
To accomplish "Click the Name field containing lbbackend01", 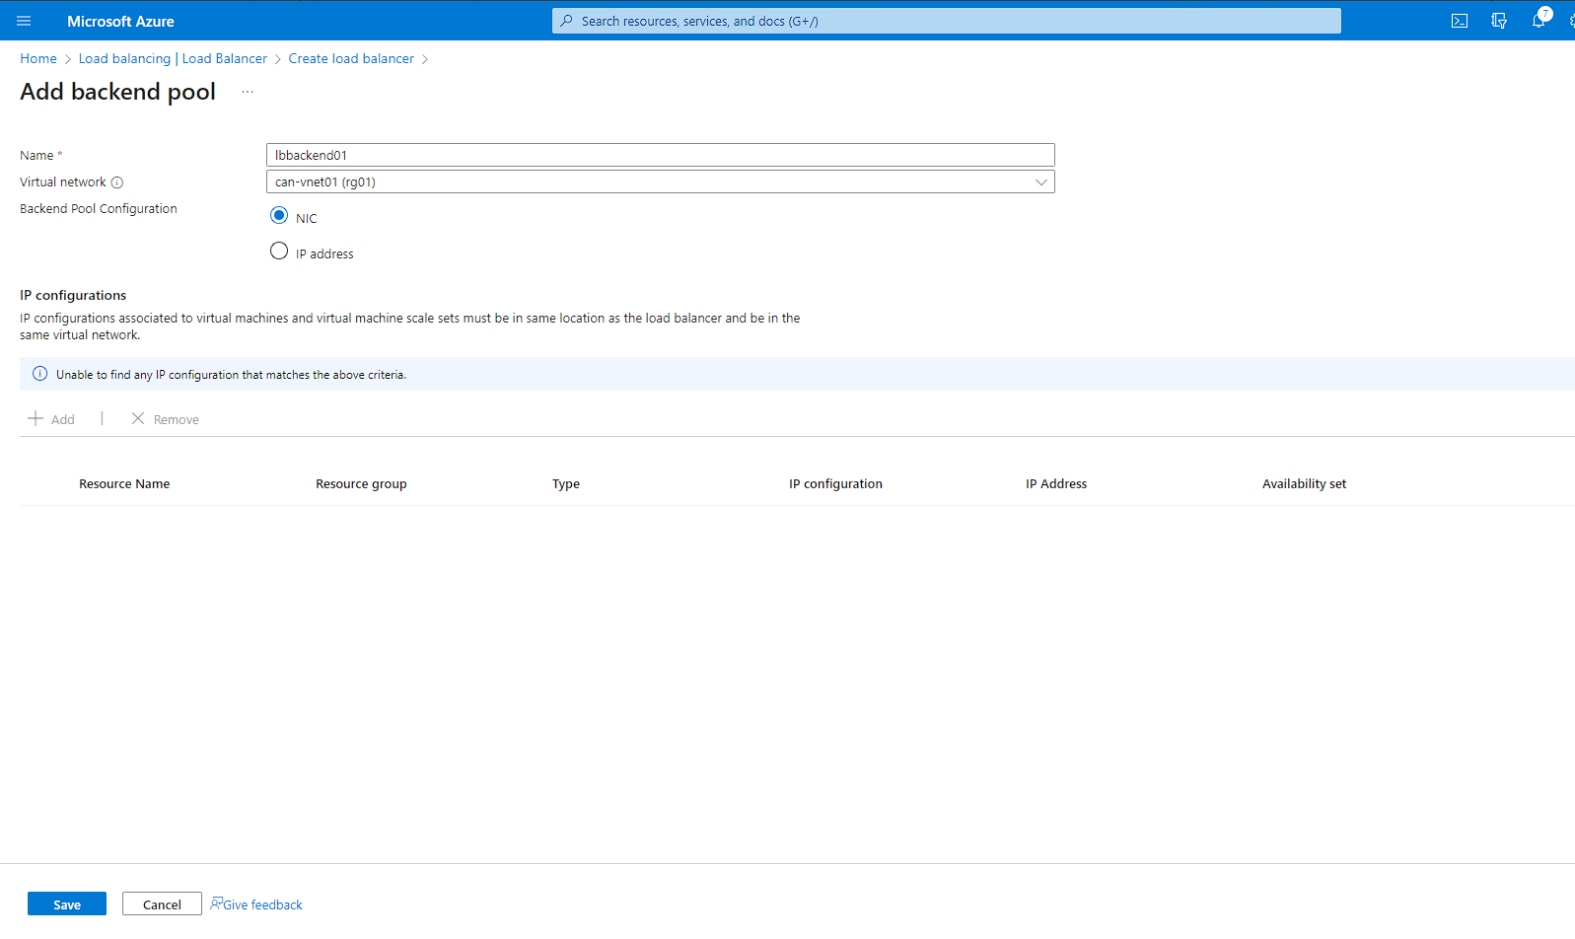I will (661, 155).
